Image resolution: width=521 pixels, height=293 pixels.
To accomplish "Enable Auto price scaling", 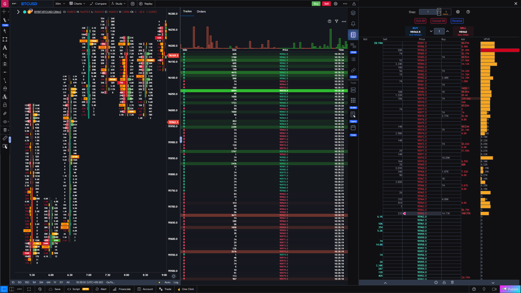I will point(167,282).
